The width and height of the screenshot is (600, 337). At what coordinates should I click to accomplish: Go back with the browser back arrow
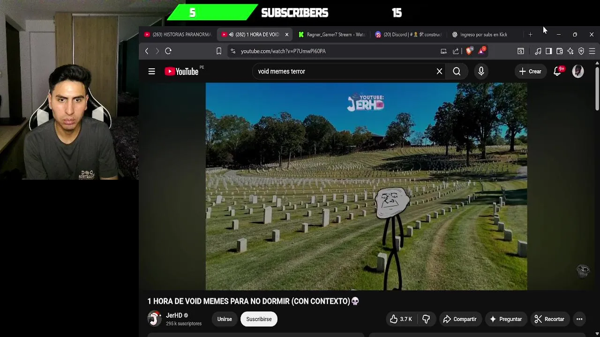point(147,51)
